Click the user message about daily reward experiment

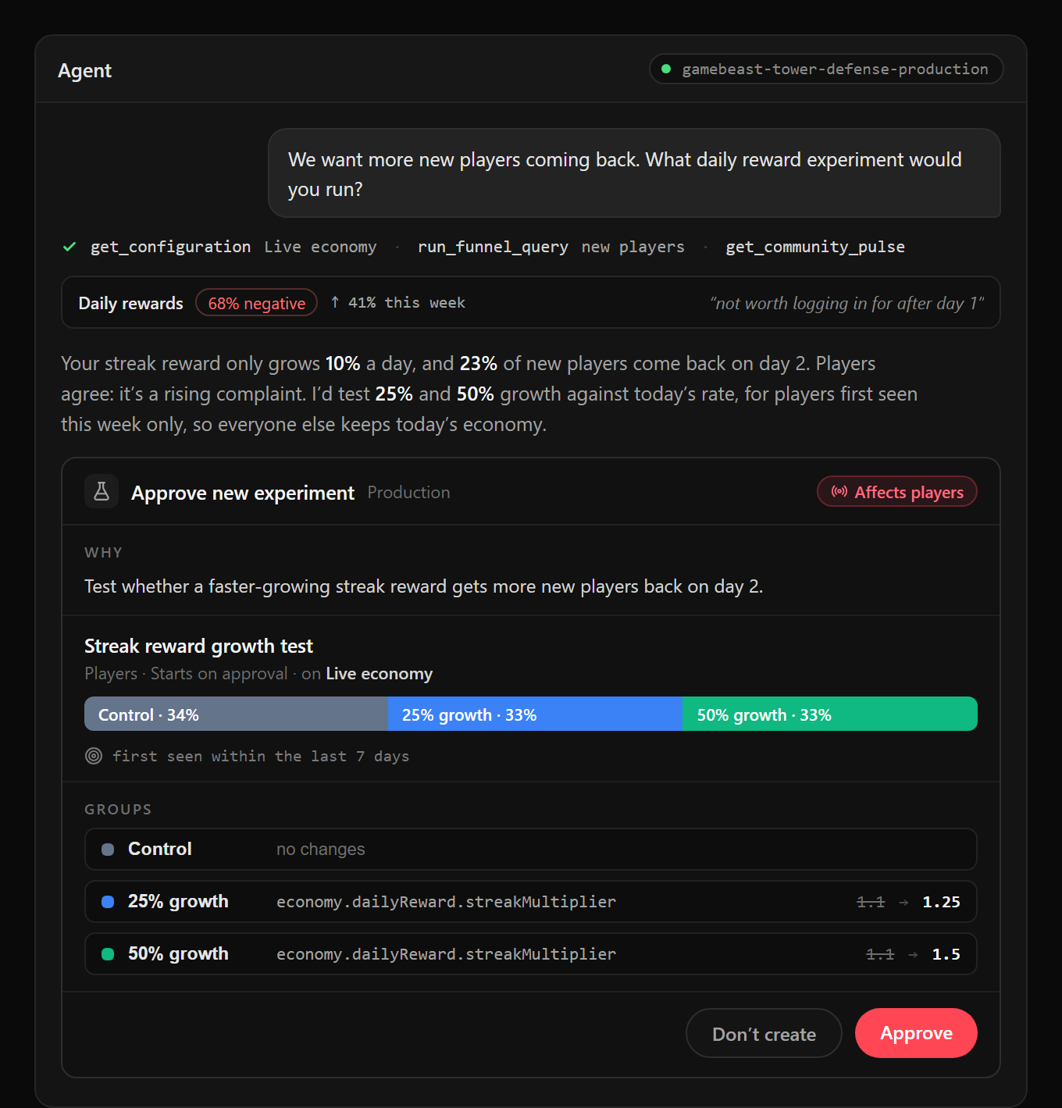[634, 173]
